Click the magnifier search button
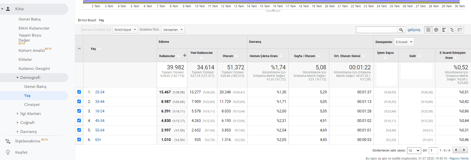Image resolution: width=471 pixels, height=160 pixels. coord(401,30)
